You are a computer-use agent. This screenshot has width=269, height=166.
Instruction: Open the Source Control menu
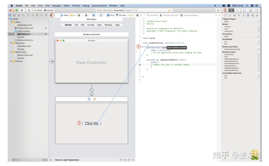click(x=99, y=6)
